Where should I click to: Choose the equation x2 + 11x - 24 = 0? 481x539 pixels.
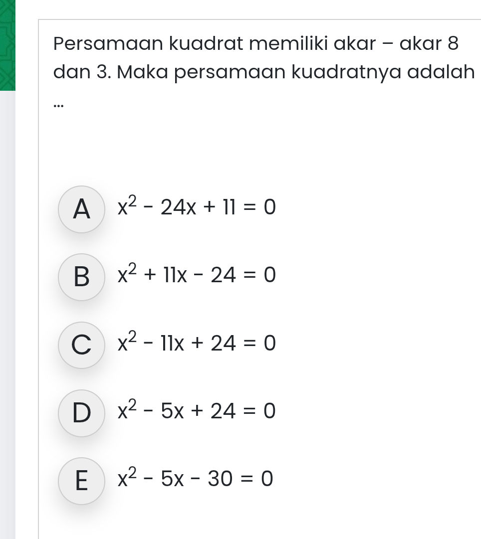(196, 274)
